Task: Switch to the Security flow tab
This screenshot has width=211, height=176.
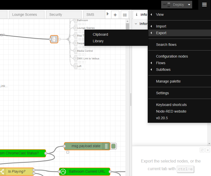Action: tap(55, 15)
